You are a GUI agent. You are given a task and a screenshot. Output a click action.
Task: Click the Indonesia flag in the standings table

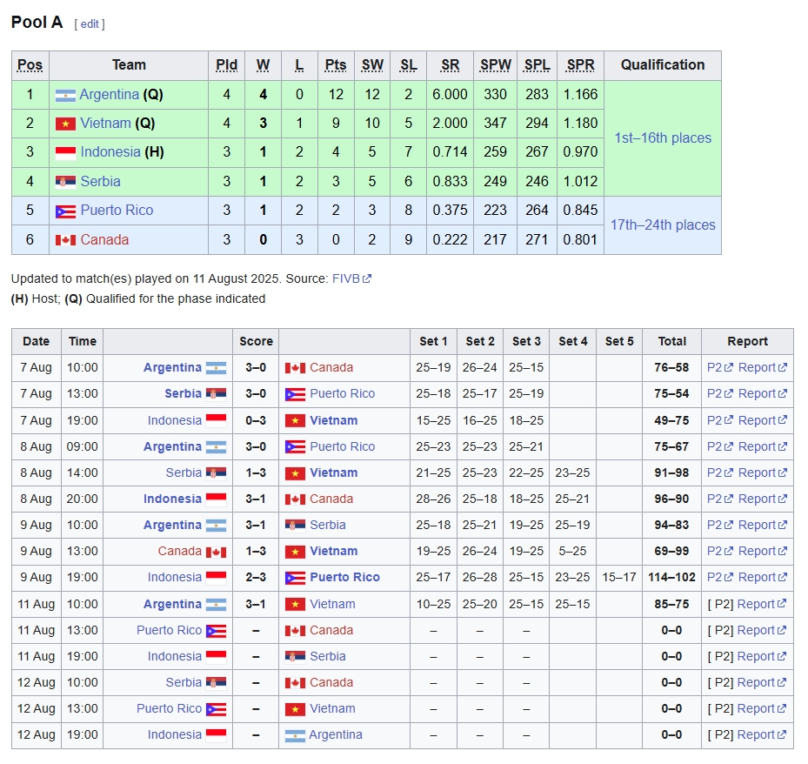pyautogui.click(x=65, y=152)
